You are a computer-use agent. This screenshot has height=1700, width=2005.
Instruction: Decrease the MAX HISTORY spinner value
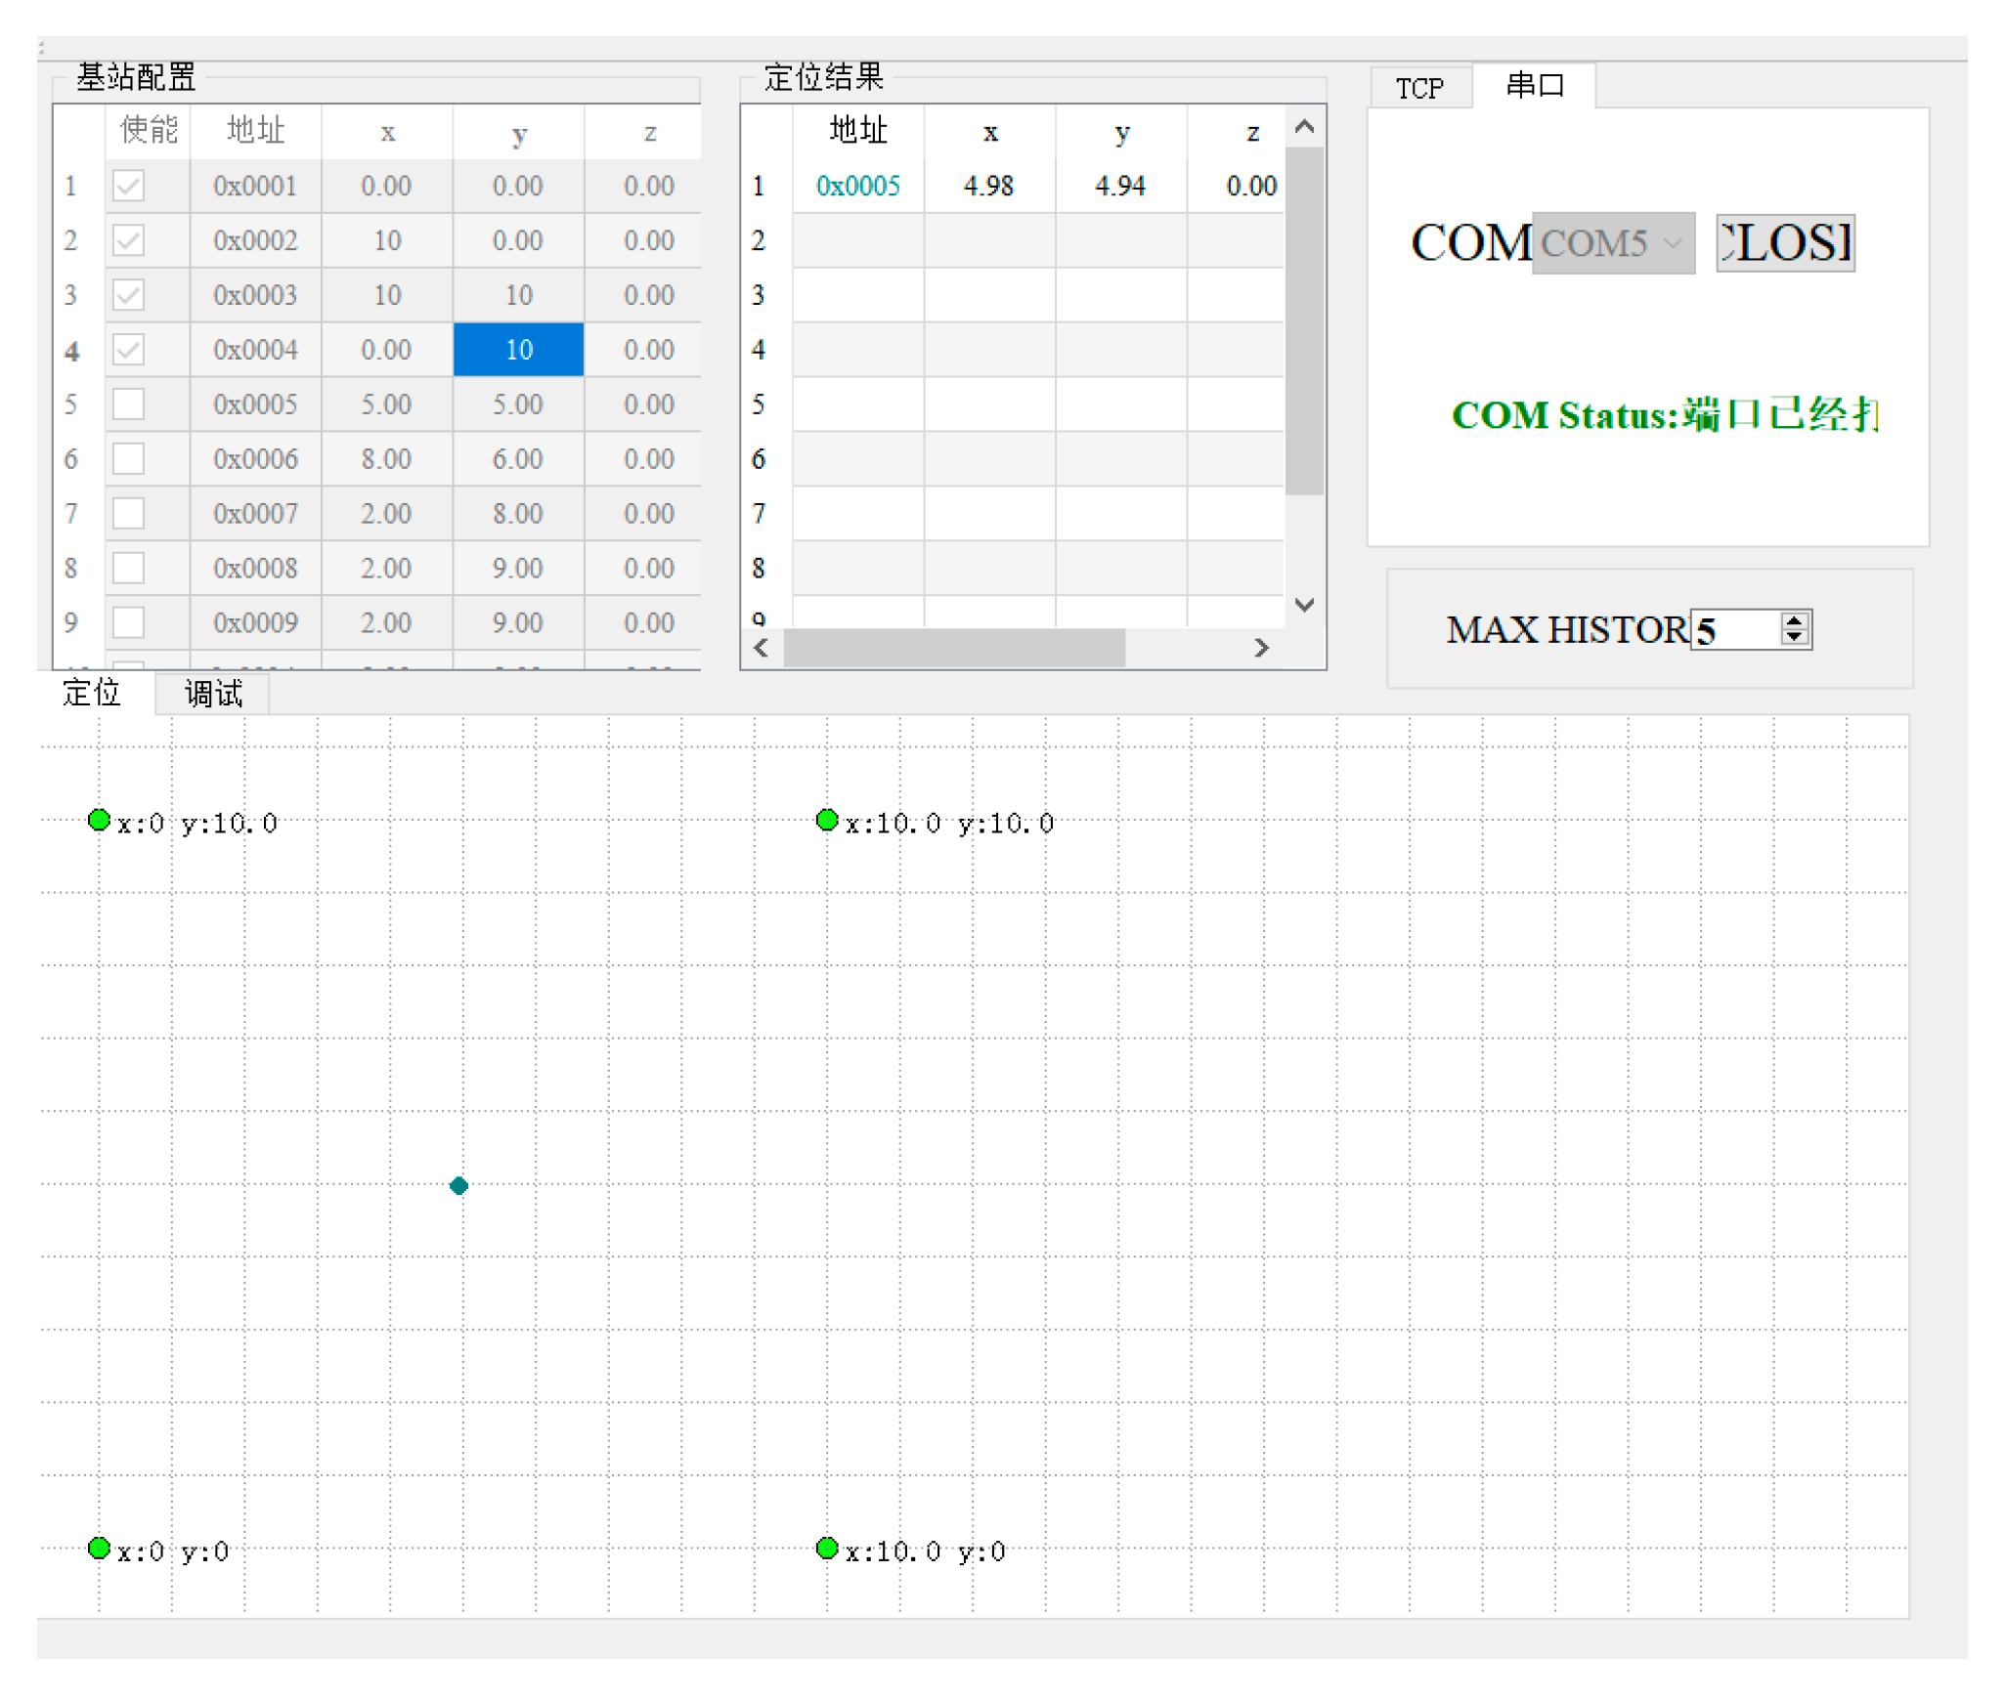click(1793, 636)
